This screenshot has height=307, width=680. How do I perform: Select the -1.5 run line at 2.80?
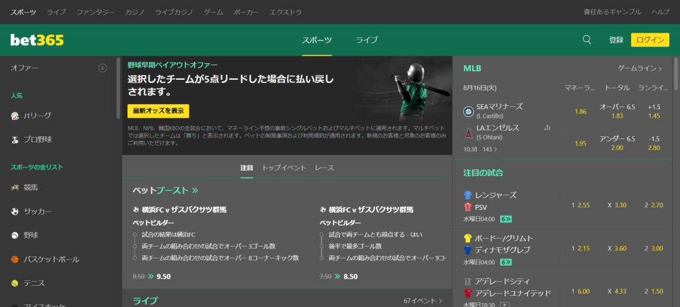(x=653, y=144)
